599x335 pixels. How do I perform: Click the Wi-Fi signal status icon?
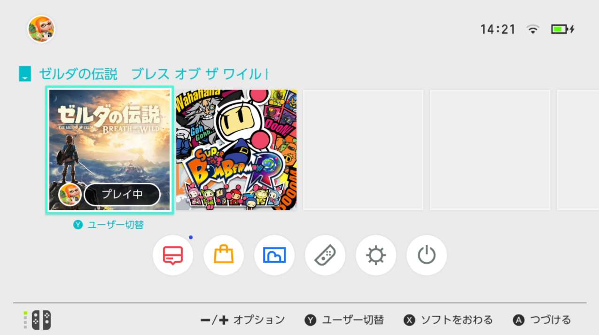point(533,30)
